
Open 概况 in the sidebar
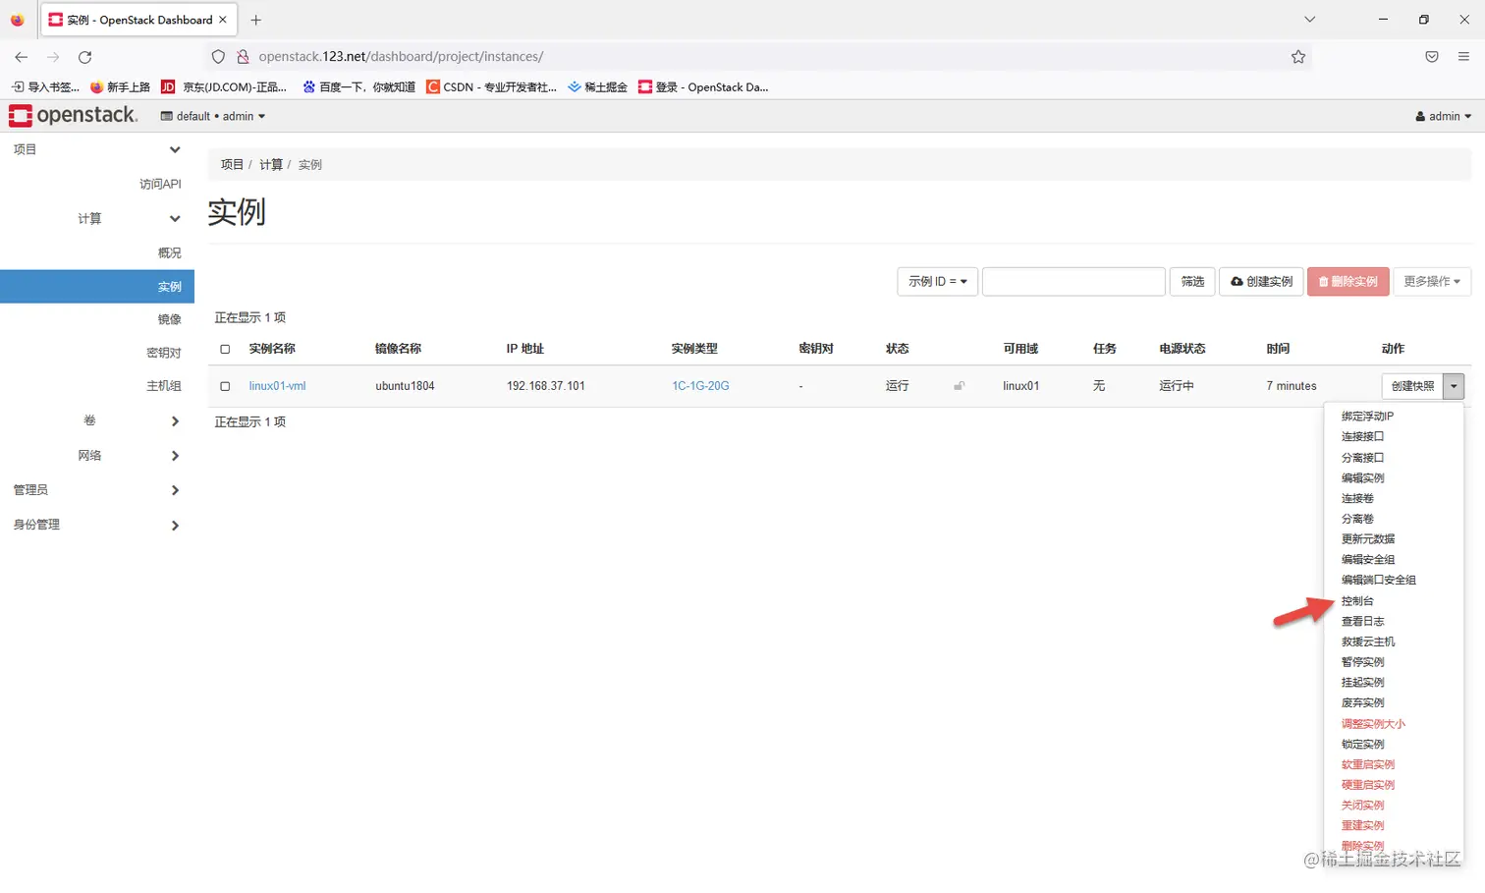point(170,252)
